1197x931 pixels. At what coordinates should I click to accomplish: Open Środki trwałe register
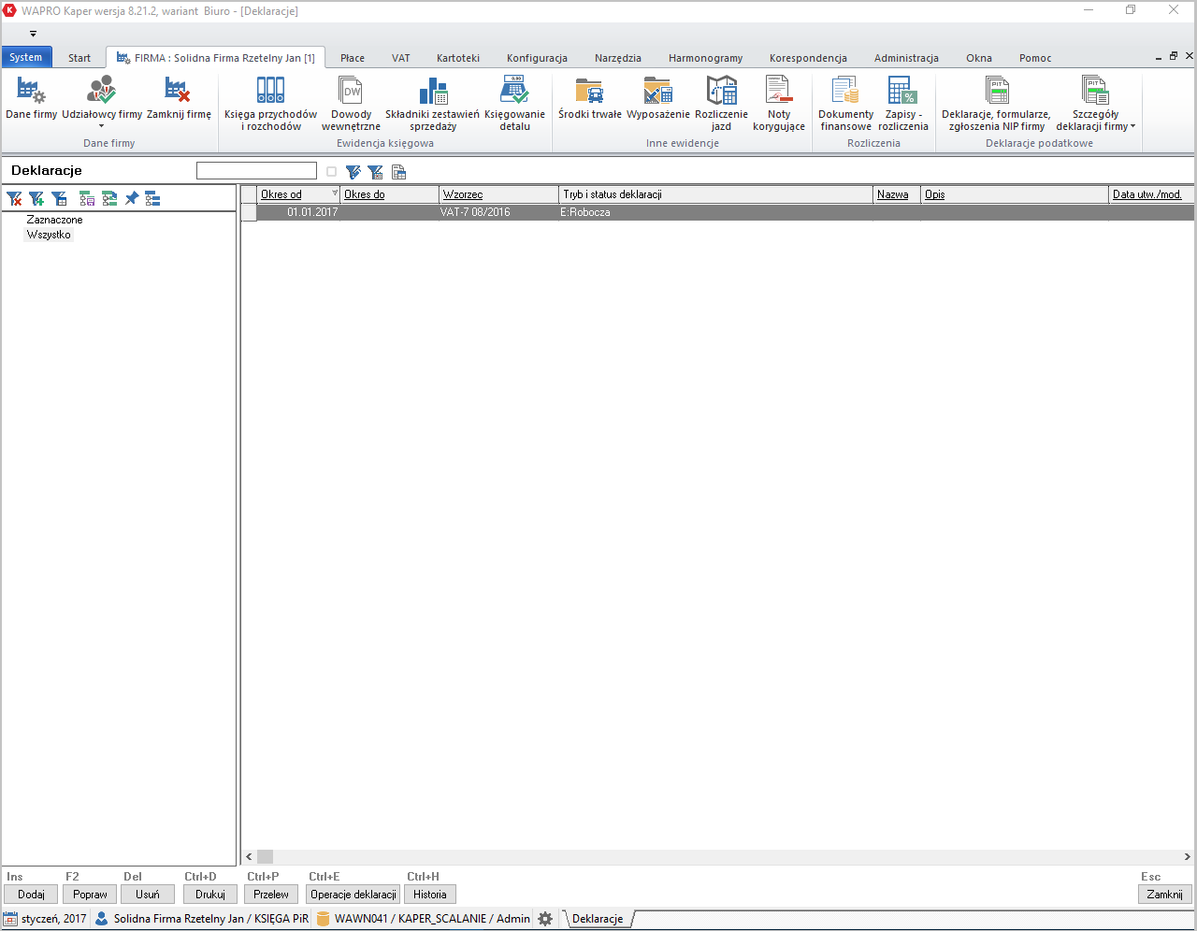pyautogui.click(x=589, y=98)
